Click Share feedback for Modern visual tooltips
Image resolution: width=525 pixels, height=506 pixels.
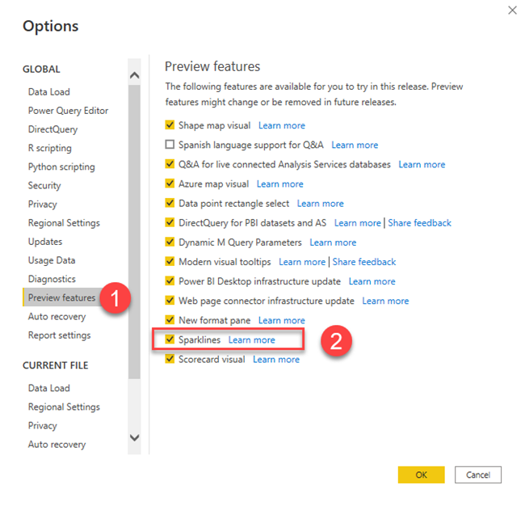pyautogui.click(x=363, y=262)
